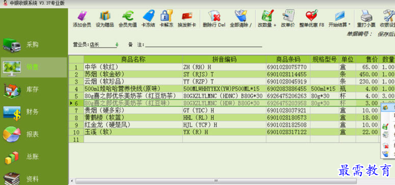
Task: Unfreeze card using 卡解冻 icon
Action: point(166,19)
